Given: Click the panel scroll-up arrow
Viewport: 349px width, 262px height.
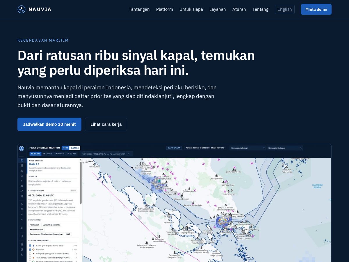Looking at the screenshot, I should 81,160.
